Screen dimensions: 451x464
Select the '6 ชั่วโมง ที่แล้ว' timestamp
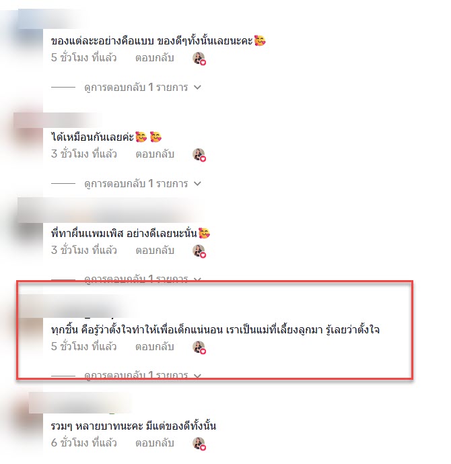coord(83,443)
